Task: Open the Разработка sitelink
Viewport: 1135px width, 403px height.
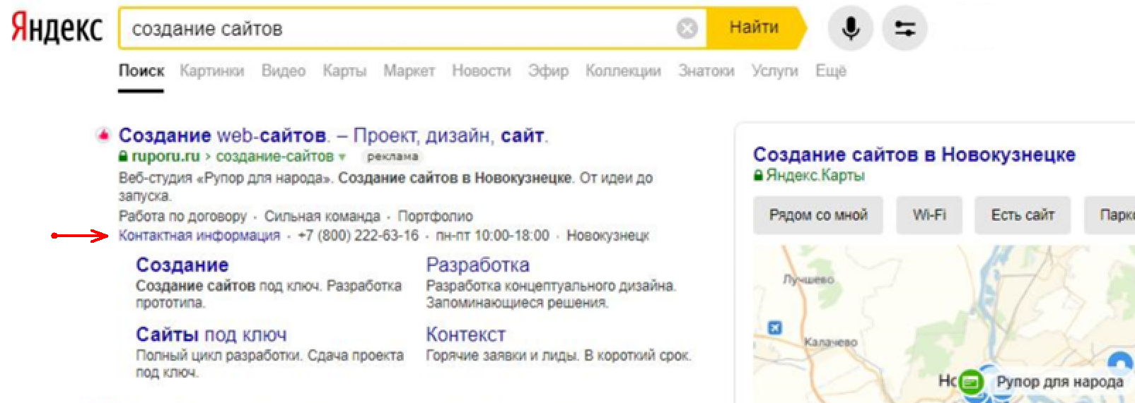Action: coord(477,265)
